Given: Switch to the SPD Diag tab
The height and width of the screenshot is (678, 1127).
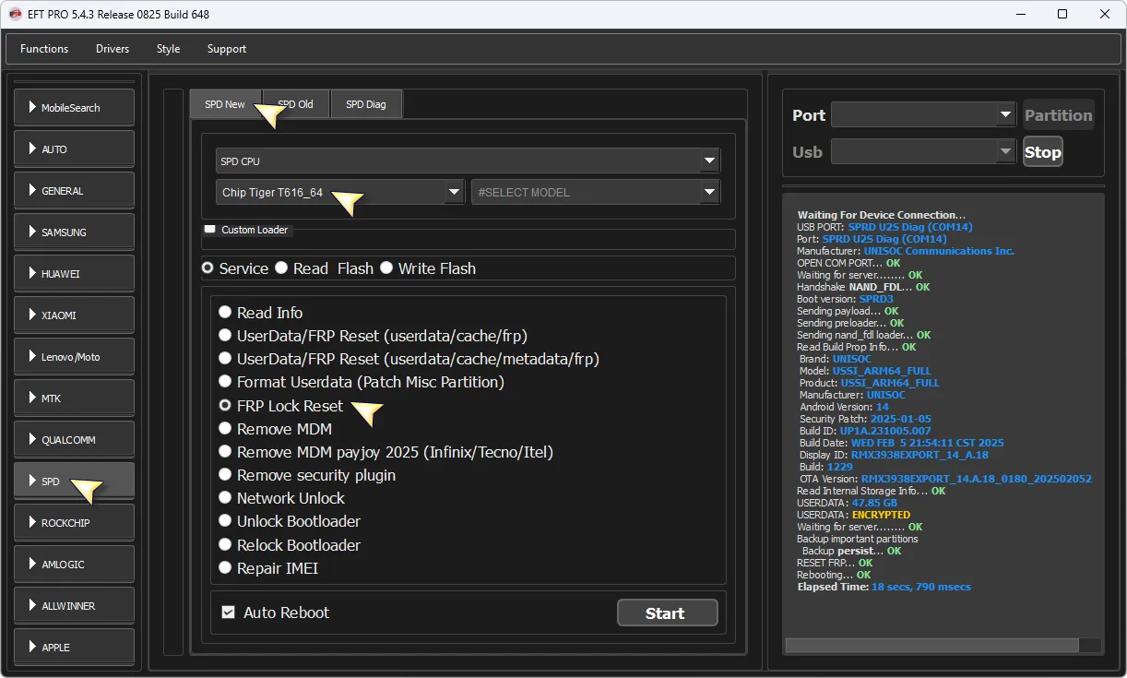Looking at the screenshot, I should pyautogui.click(x=366, y=104).
